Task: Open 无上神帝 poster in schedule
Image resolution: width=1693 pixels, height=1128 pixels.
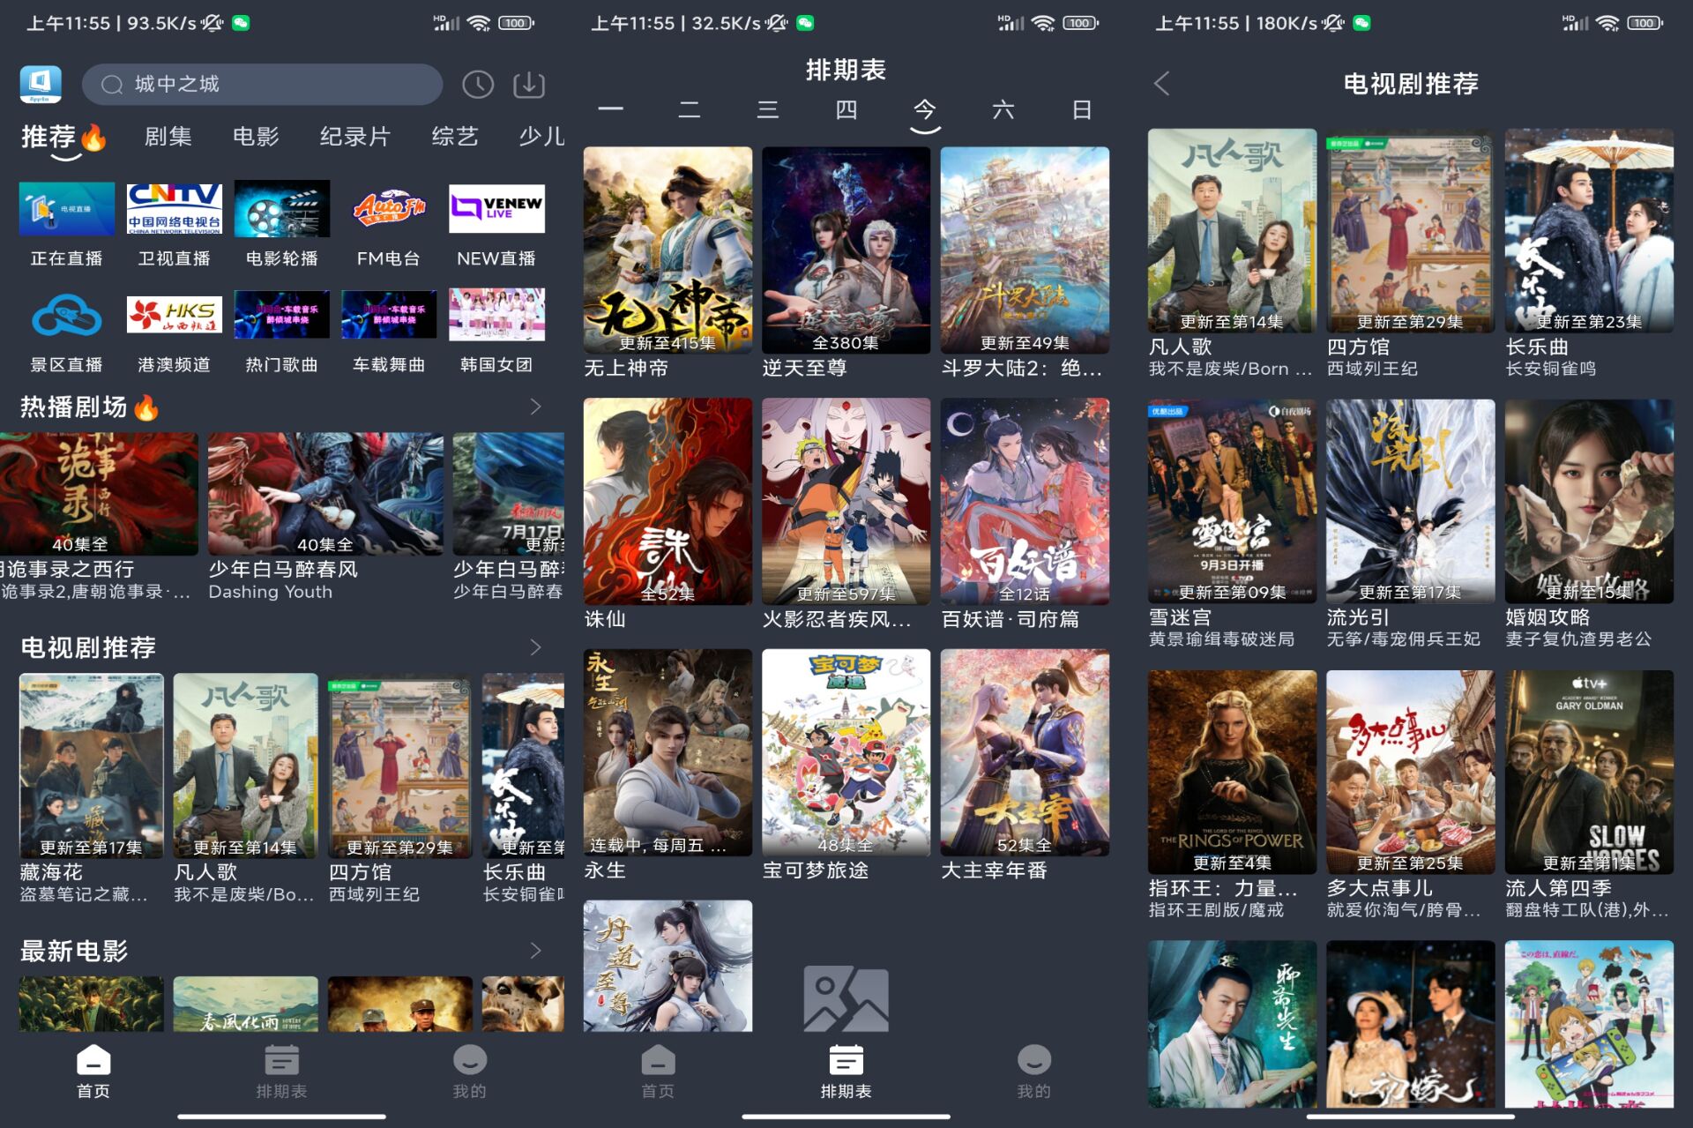Action: coord(668,250)
